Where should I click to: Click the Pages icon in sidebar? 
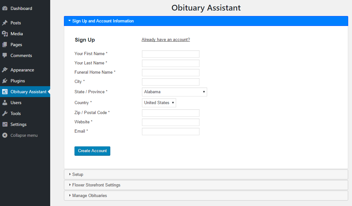(x=5, y=45)
